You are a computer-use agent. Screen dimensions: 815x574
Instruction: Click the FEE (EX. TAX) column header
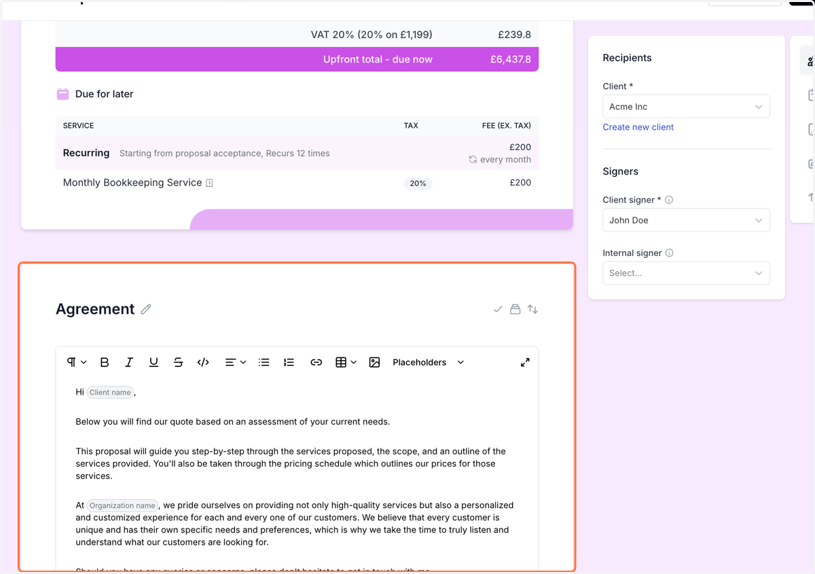pyautogui.click(x=505, y=126)
